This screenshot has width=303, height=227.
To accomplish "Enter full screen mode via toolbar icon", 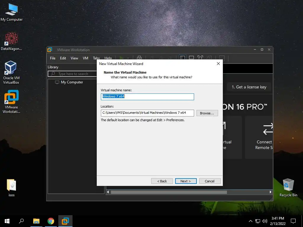I will tap(200, 58).
